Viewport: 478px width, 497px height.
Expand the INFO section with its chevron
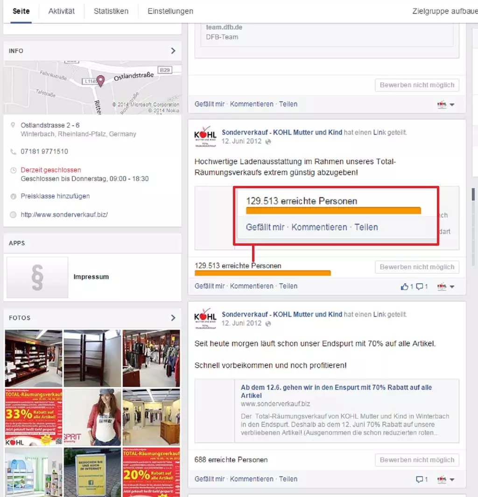173,51
